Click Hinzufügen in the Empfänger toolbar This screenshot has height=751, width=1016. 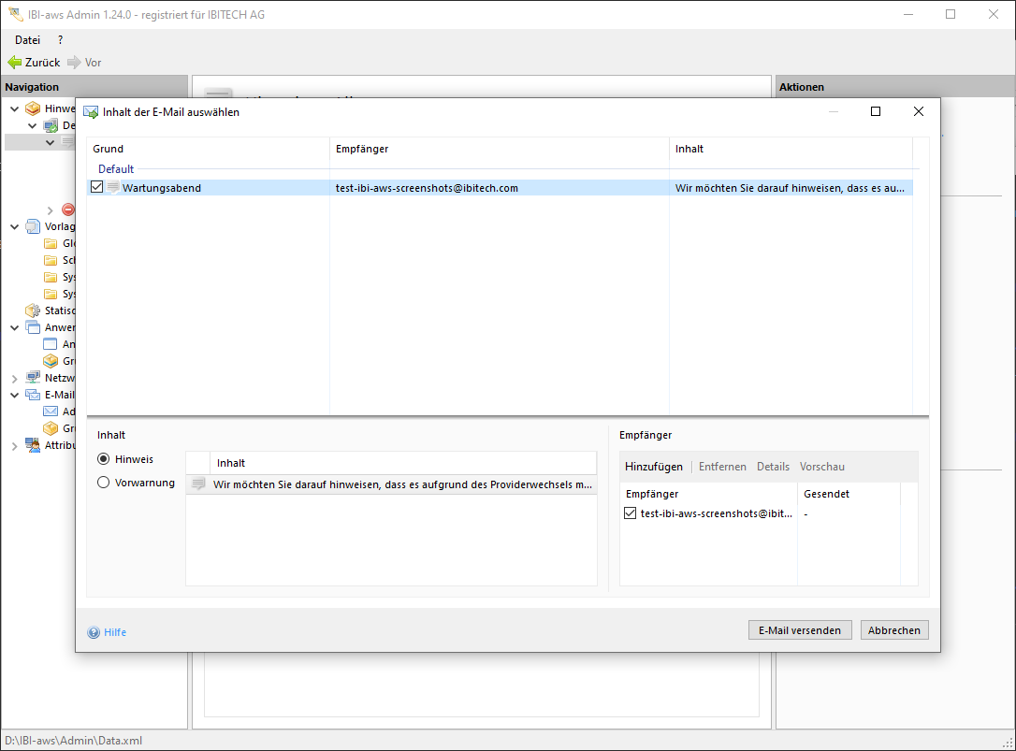pyautogui.click(x=654, y=467)
